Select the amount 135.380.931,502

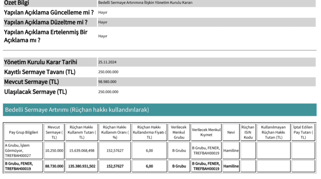point(82,166)
